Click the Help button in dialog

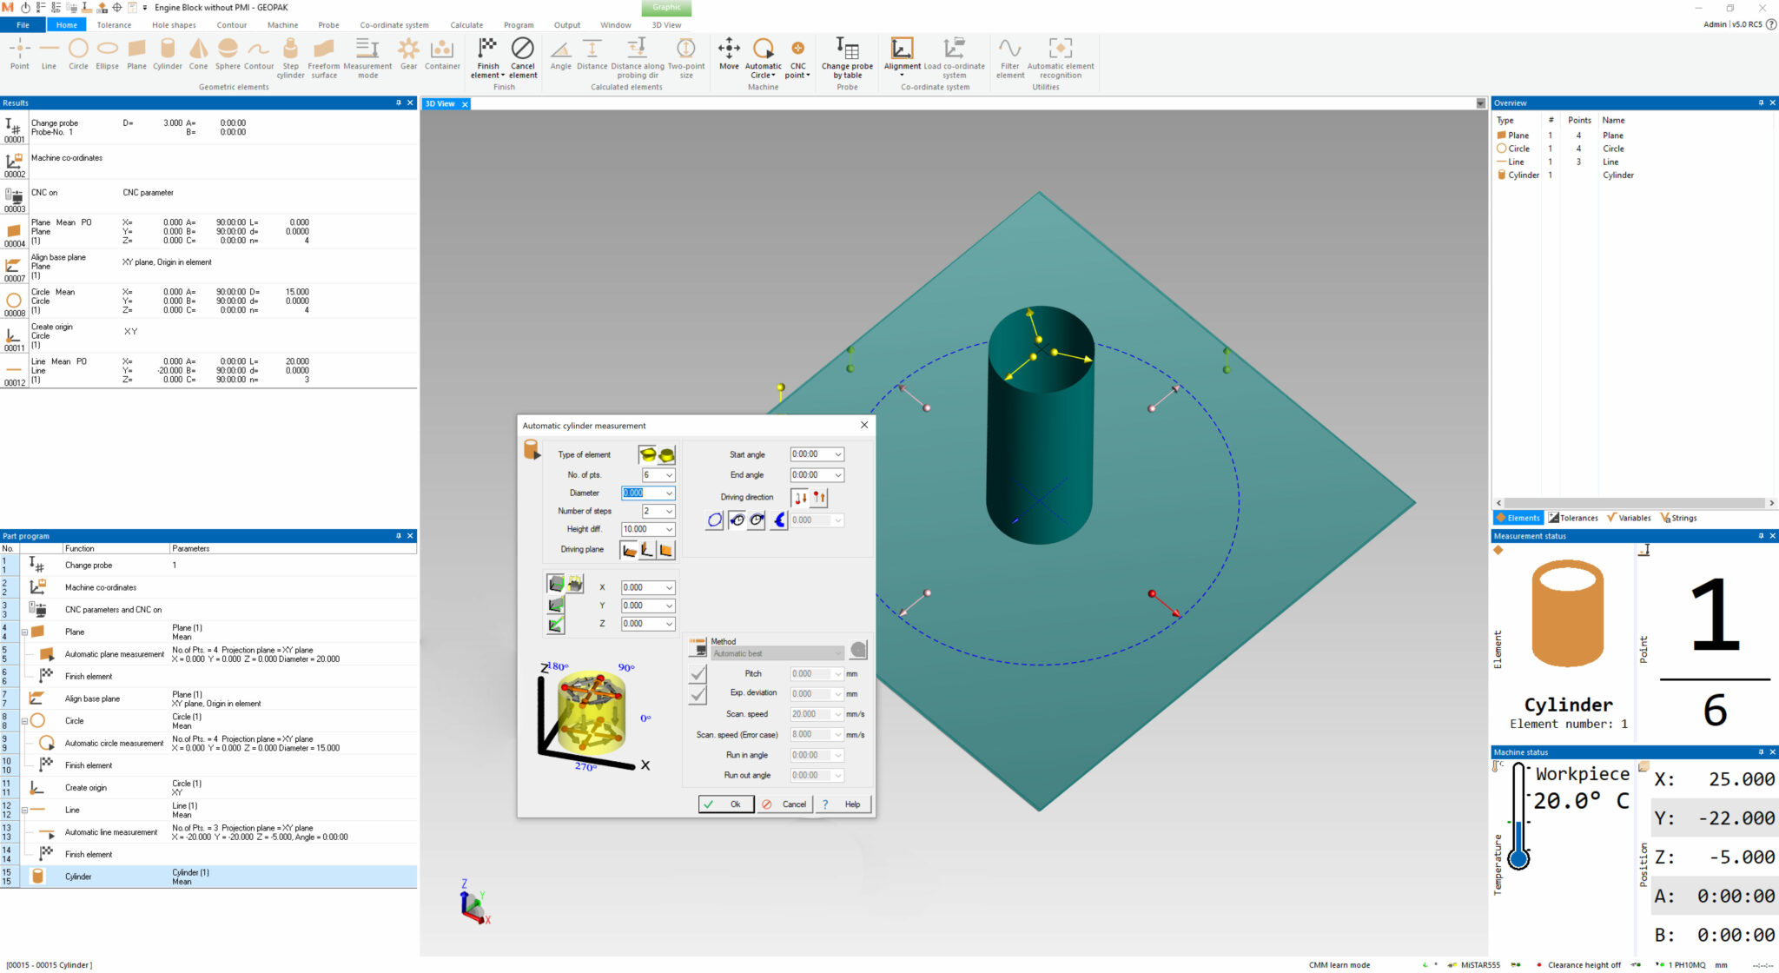tap(843, 804)
